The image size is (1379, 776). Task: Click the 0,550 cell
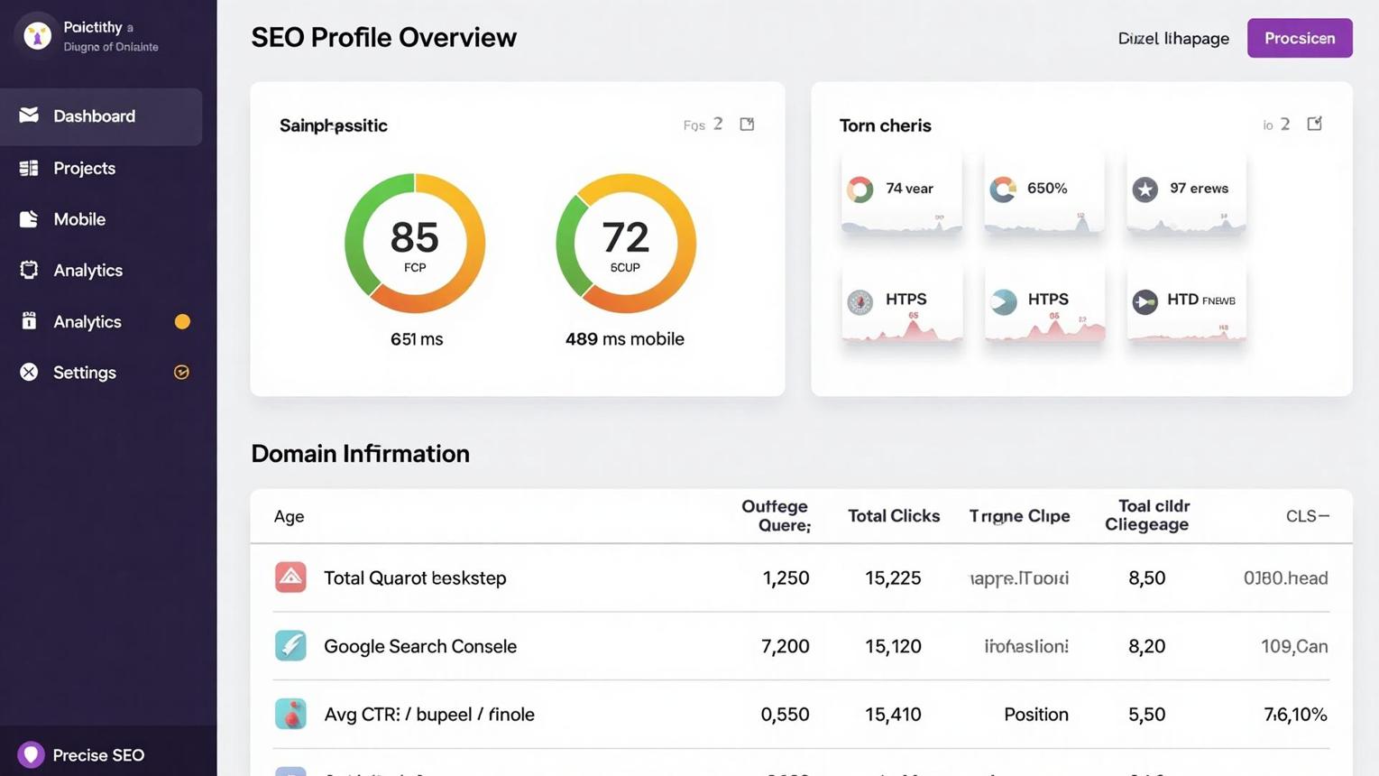(786, 715)
